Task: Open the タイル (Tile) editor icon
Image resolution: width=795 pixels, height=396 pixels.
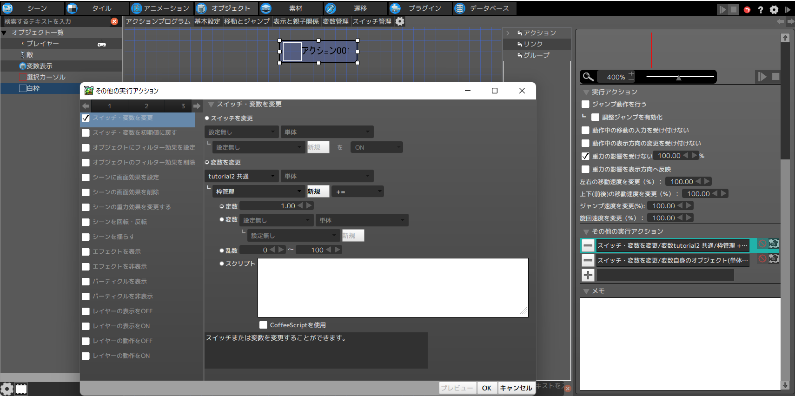Action: (72, 8)
